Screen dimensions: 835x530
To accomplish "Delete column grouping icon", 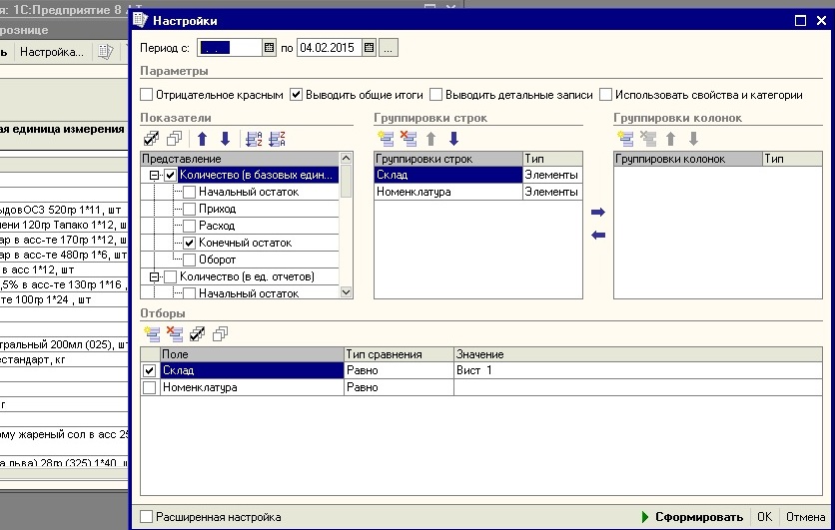I will point(648,139).
